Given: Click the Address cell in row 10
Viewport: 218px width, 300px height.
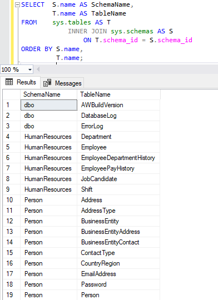Looking at the screenshot, I should [x=118, y=200].
